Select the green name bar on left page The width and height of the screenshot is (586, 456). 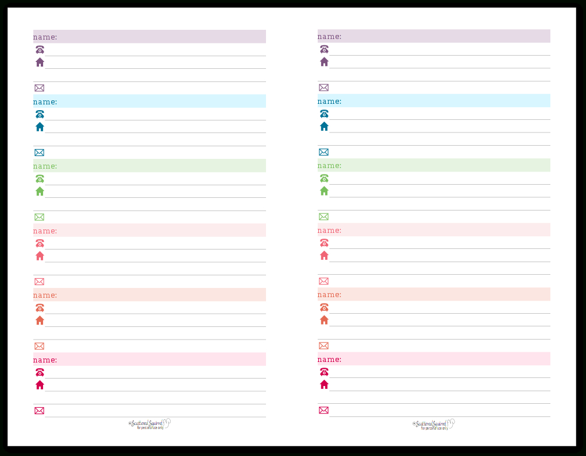[x=149, y=166]
